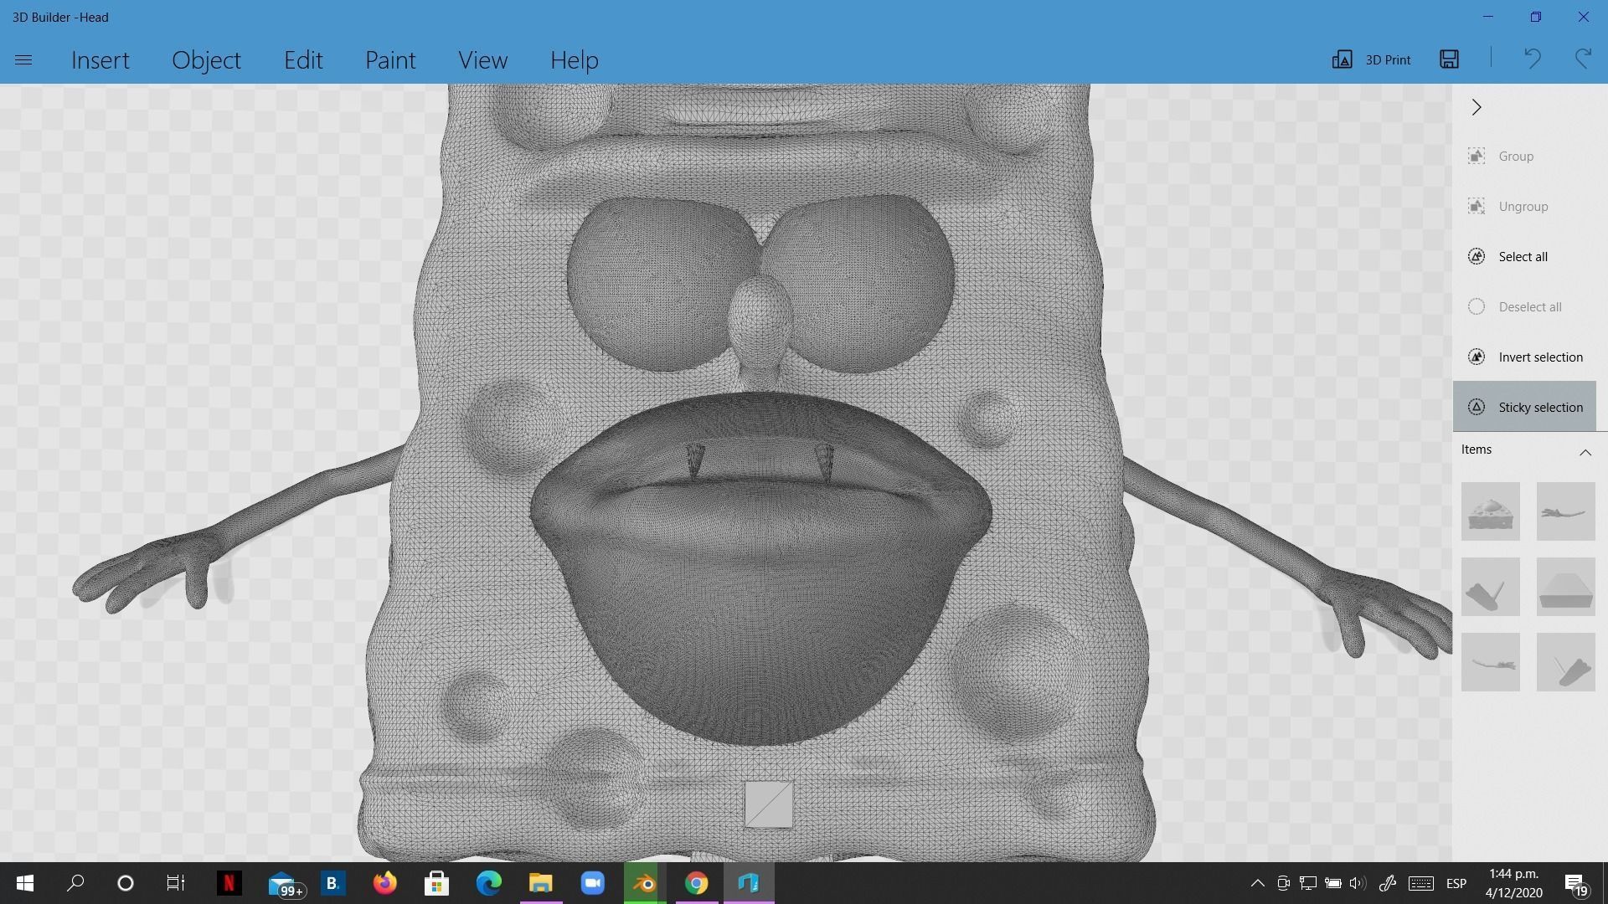Open Microsoft Edge from the taskbar
The image size is (1608, 904).
(489, 883)
